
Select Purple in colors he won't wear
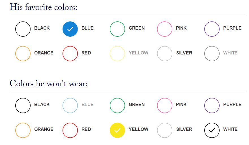[212, 106]
